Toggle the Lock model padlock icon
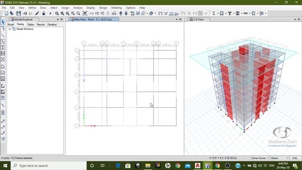302x170 pixels. (x=44, y=13)
